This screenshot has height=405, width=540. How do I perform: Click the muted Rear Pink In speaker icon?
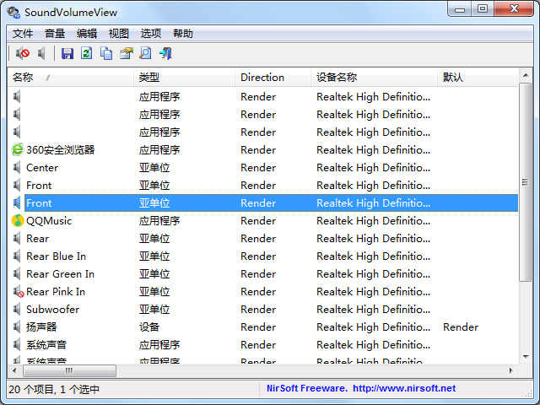point(19,292)
